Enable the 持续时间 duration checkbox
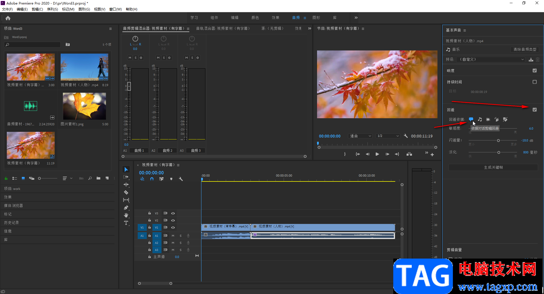The height and width of the screenshot is (294, 544). (534, 82)
